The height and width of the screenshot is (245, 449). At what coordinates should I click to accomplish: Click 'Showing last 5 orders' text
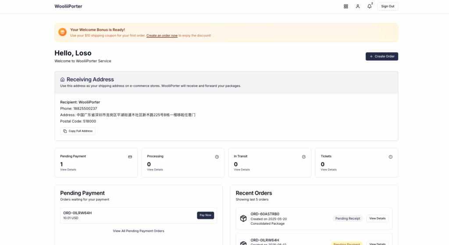tap(252, 199)
